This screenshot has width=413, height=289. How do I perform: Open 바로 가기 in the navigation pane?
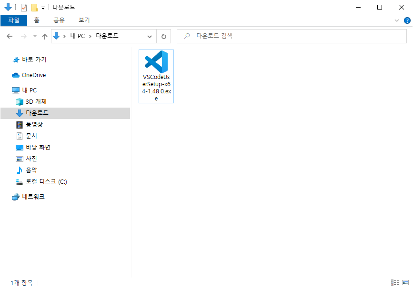[x=34, y=60]
